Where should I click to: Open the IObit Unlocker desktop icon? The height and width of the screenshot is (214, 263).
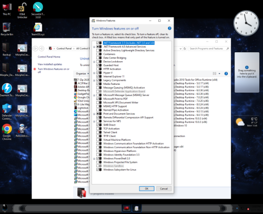22,11
